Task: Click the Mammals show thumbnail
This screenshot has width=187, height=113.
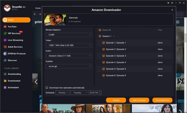Action: (55, 19)
